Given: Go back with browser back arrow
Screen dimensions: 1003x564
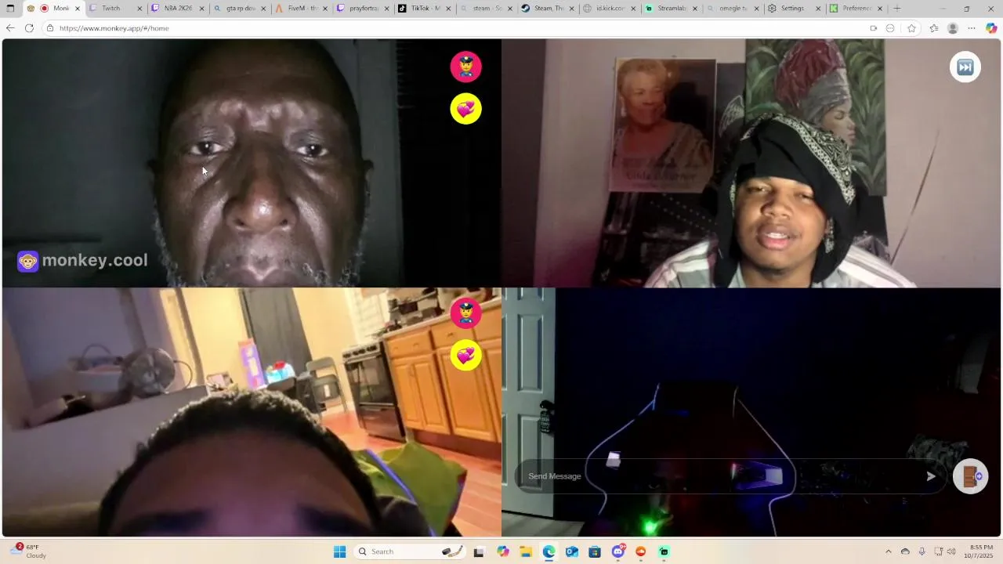Looking at the screenshot, I should tap(10, 28).
